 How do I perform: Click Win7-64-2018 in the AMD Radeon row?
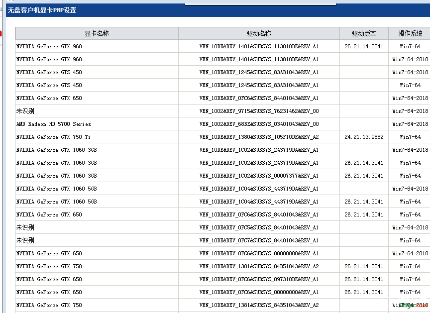click(410, 124)
